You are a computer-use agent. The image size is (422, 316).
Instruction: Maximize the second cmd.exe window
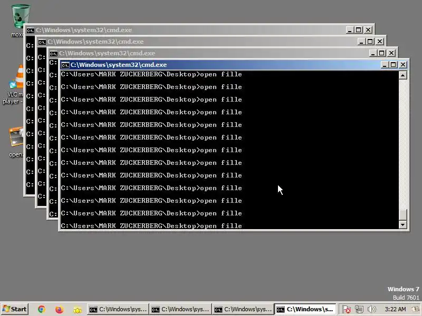coord(370,42)
